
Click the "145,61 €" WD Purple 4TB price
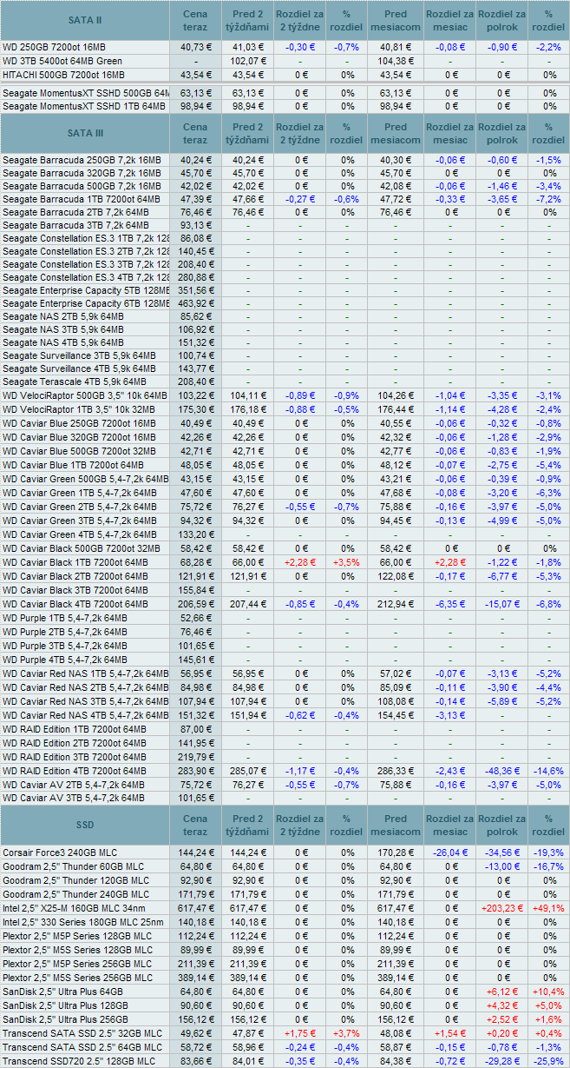tap(196, 660)
